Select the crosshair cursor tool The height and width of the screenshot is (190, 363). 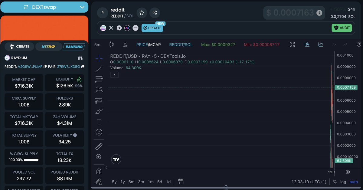(x=99, y=58)
